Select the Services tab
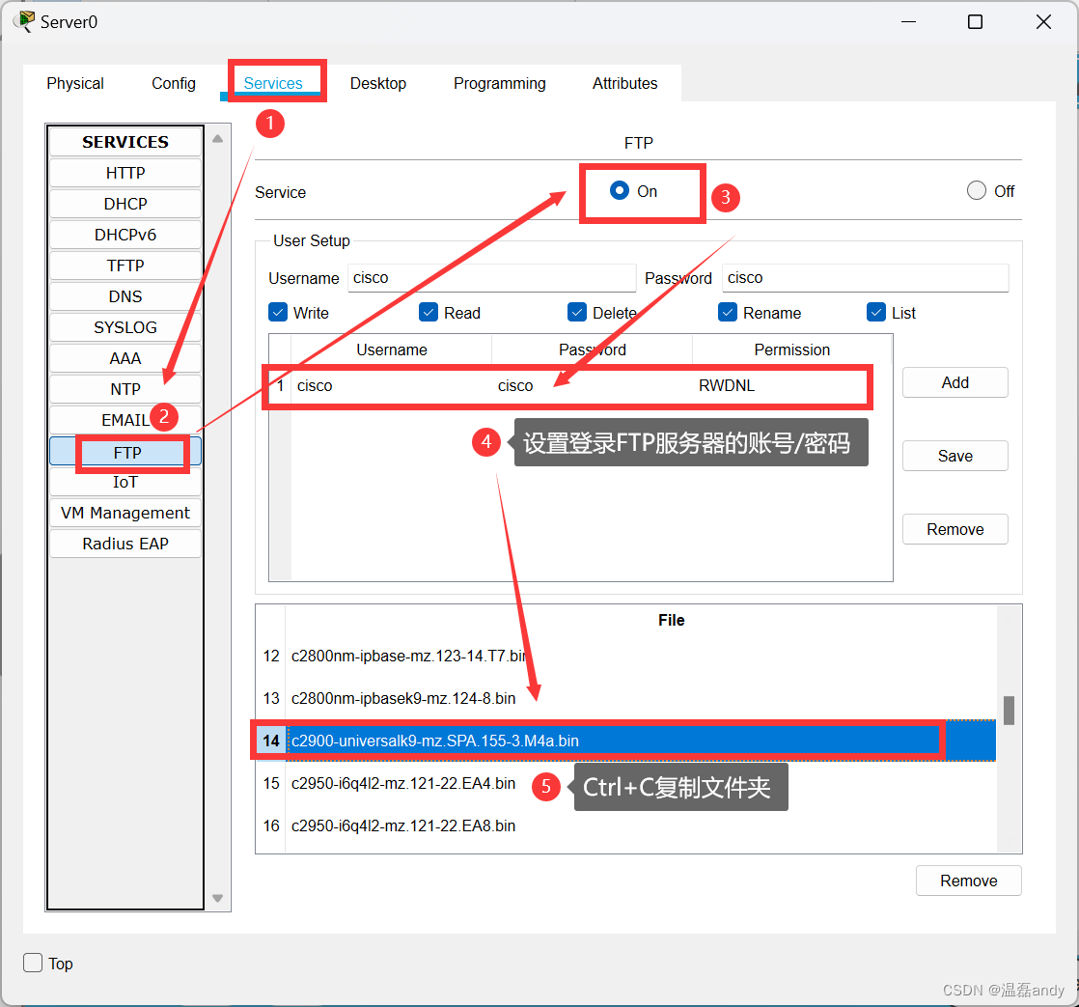The height and width of the screenshot is (1007, 1079). (x=273, y=83)
